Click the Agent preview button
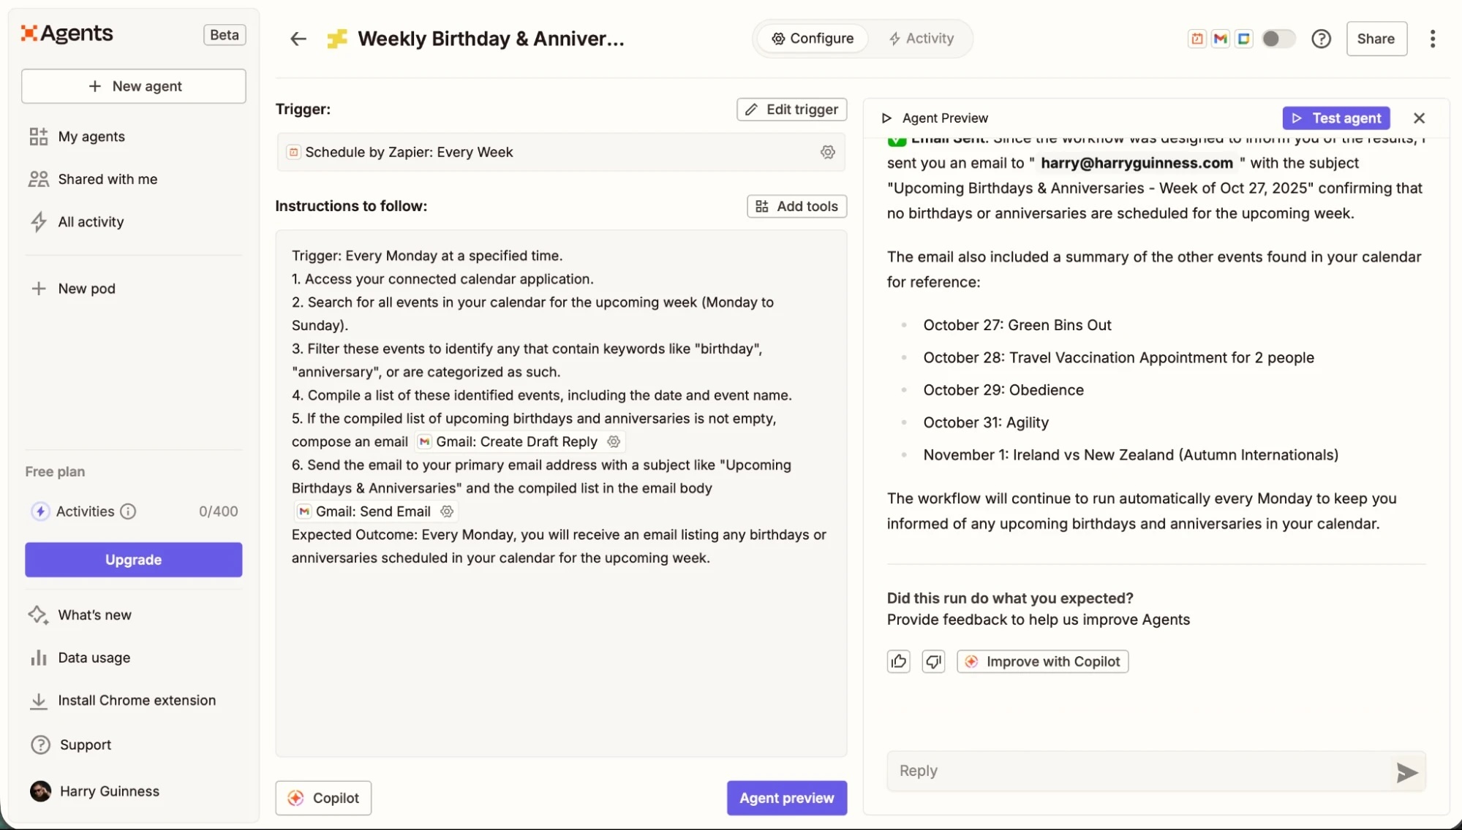This screenshot has height=830, width=1462. [786, 798]
